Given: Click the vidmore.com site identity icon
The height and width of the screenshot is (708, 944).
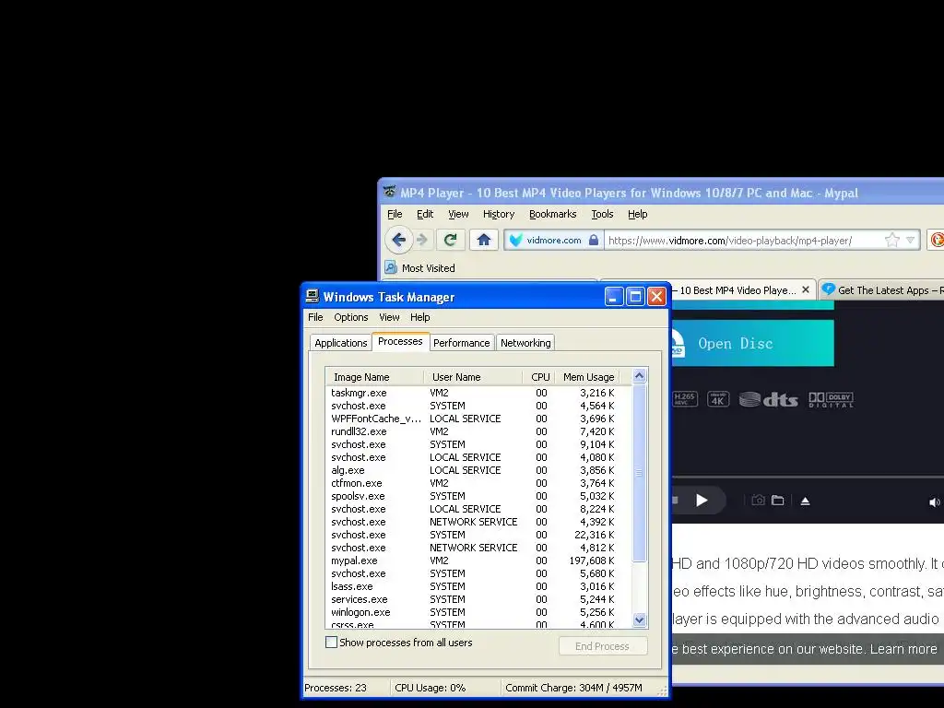Looking at the screenshot, I should click(x=516, y=241).
